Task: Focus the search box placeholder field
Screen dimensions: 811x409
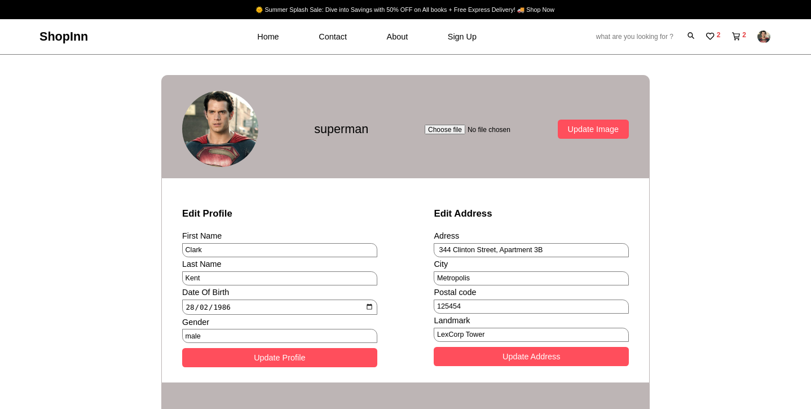Action: point(634,37)
